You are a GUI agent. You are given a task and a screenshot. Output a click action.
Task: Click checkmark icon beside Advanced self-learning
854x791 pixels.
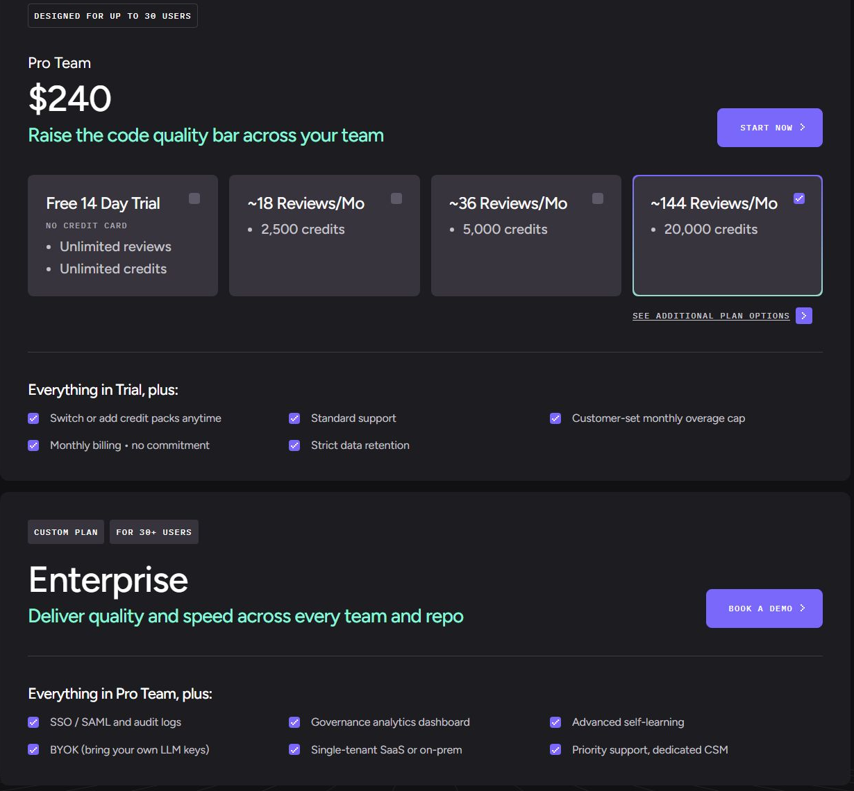click(x=555, y=722)
